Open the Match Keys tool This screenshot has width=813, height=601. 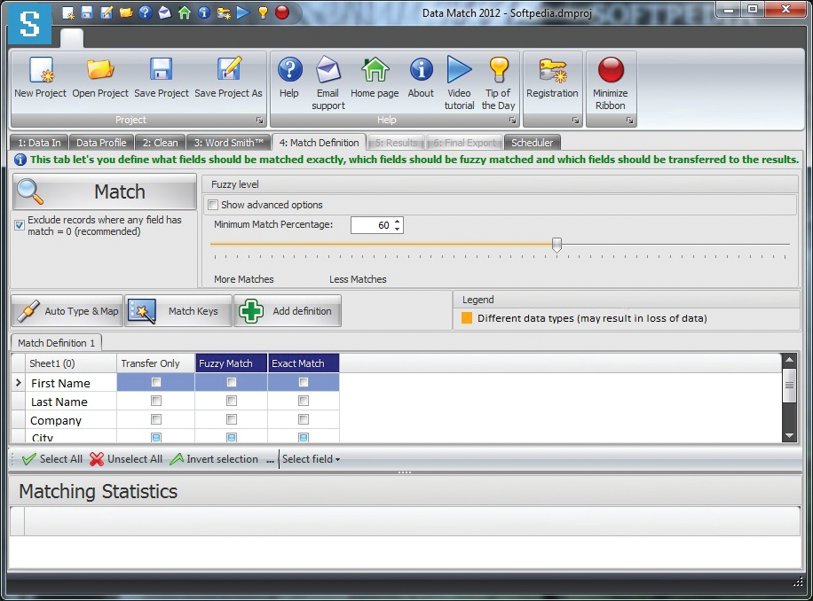(178, 310)
